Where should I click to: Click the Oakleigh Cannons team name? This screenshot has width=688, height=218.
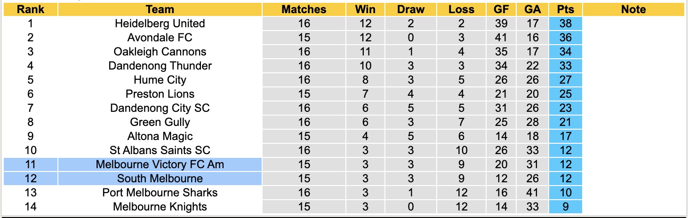[x=160, y=52]
